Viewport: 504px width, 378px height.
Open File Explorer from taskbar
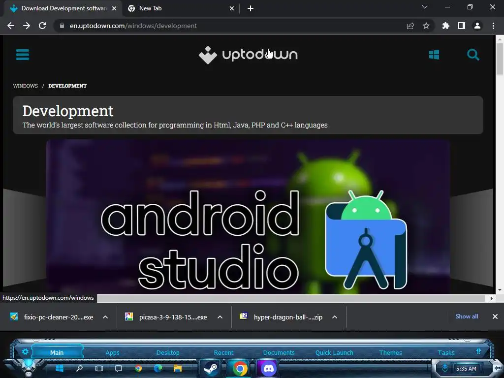coord(178,368)
